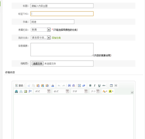This screenshot has height=139, width=145.
Task: Toggle Italic formatting
Action: click(95, 86)
